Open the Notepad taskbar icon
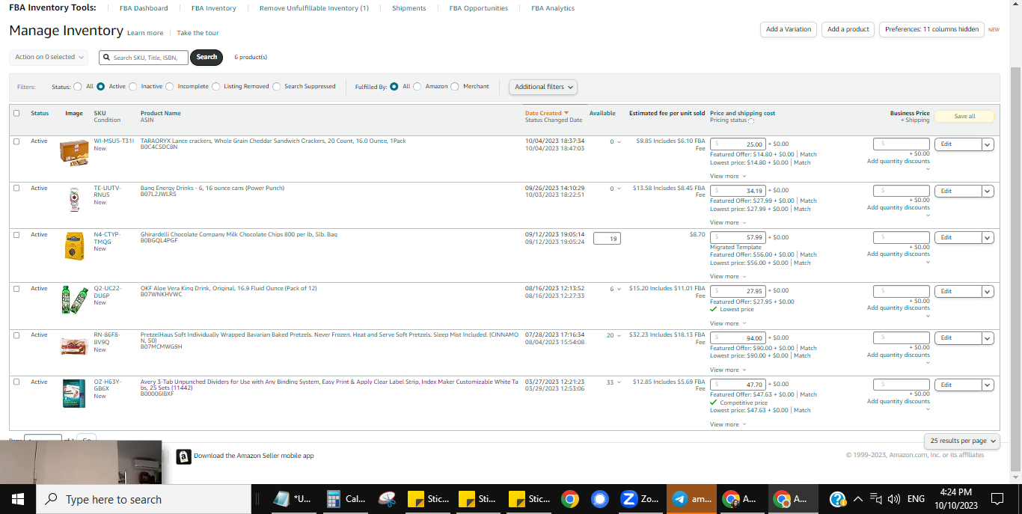Image resolution: width=1022 pixels, height=514 pixels. (x=293, y=499)
